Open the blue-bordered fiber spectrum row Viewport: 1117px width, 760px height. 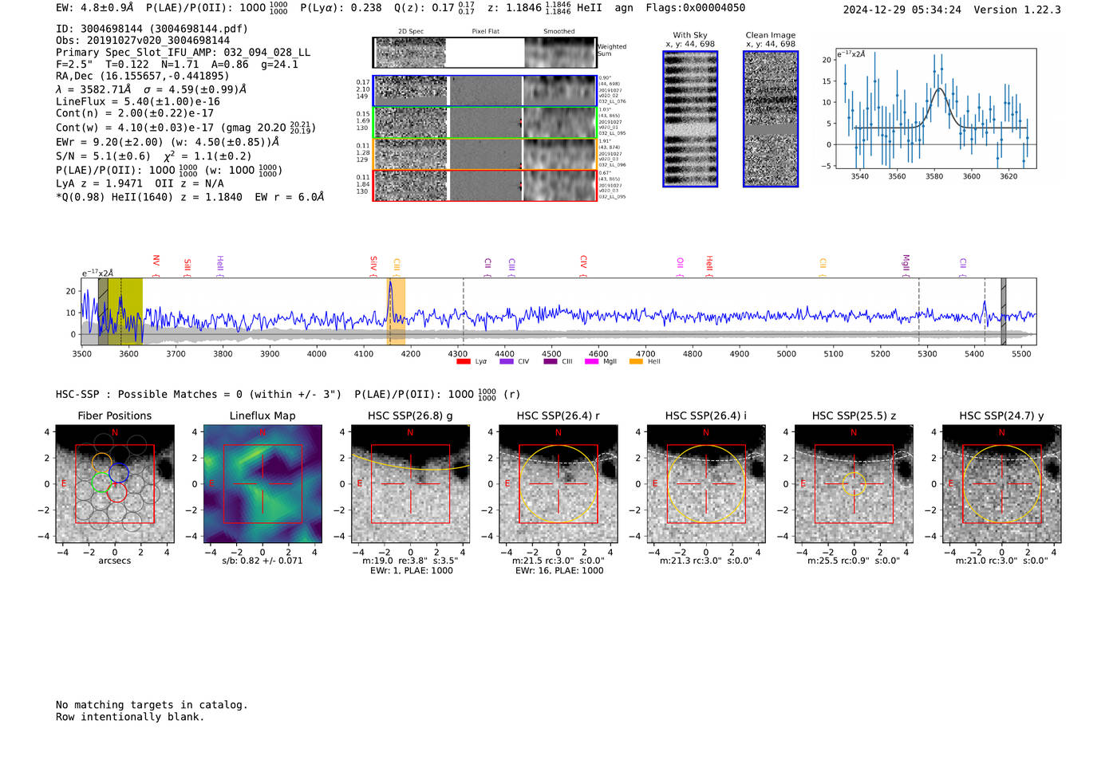click(x=484, y=91)
